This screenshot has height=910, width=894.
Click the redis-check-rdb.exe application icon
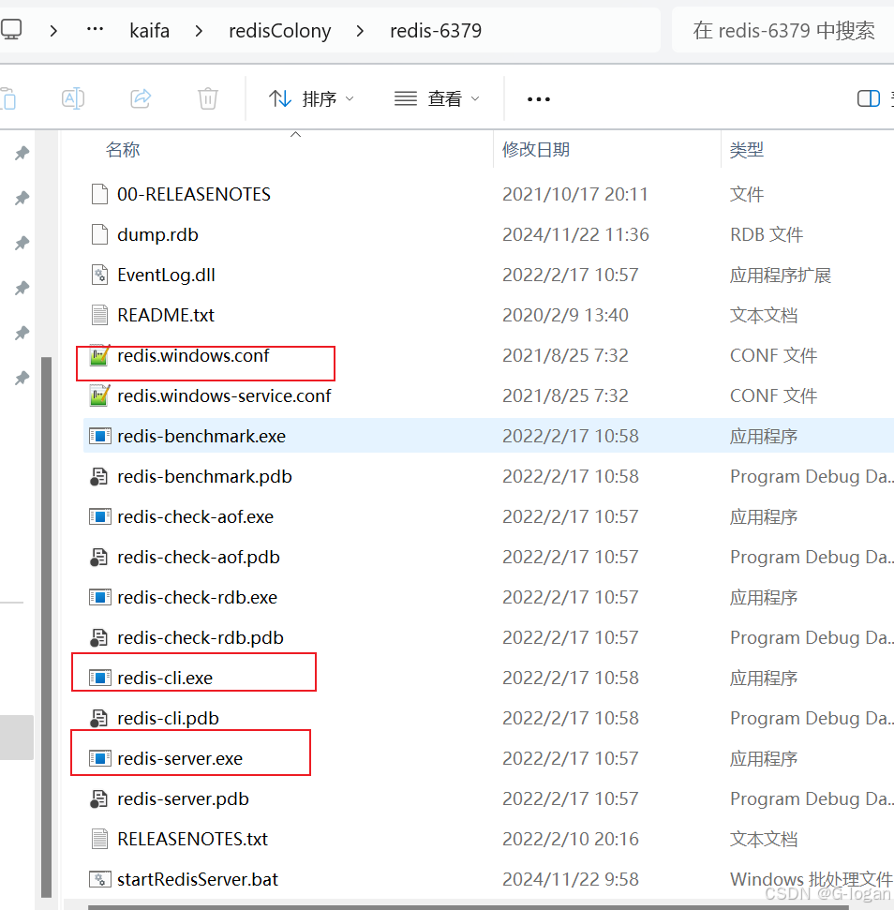coord(99,597)
